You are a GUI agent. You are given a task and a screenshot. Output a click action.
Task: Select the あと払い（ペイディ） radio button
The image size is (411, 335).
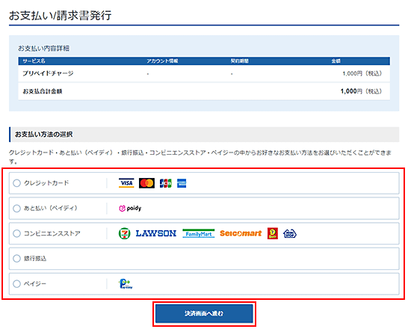pyautogui.click(x=16, y=209)
